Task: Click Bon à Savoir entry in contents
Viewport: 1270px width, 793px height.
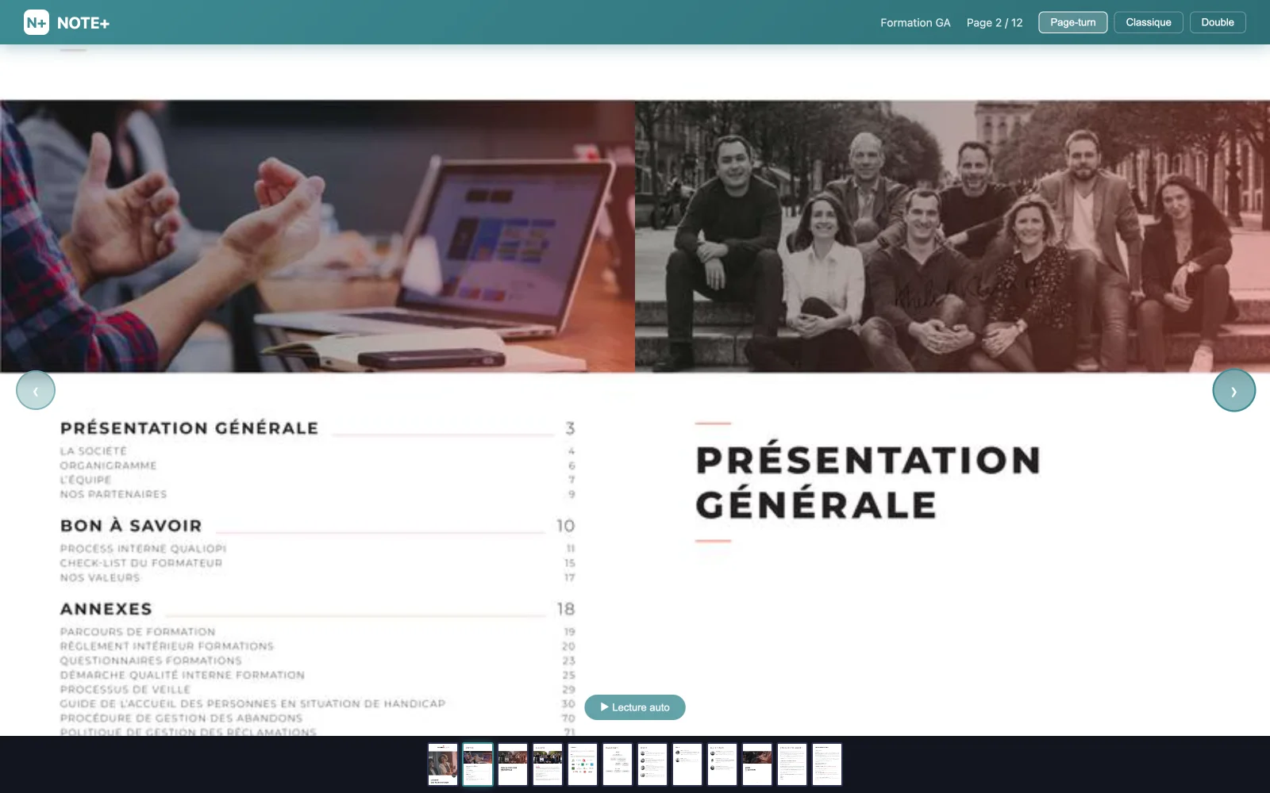Action: pos(131,526)
